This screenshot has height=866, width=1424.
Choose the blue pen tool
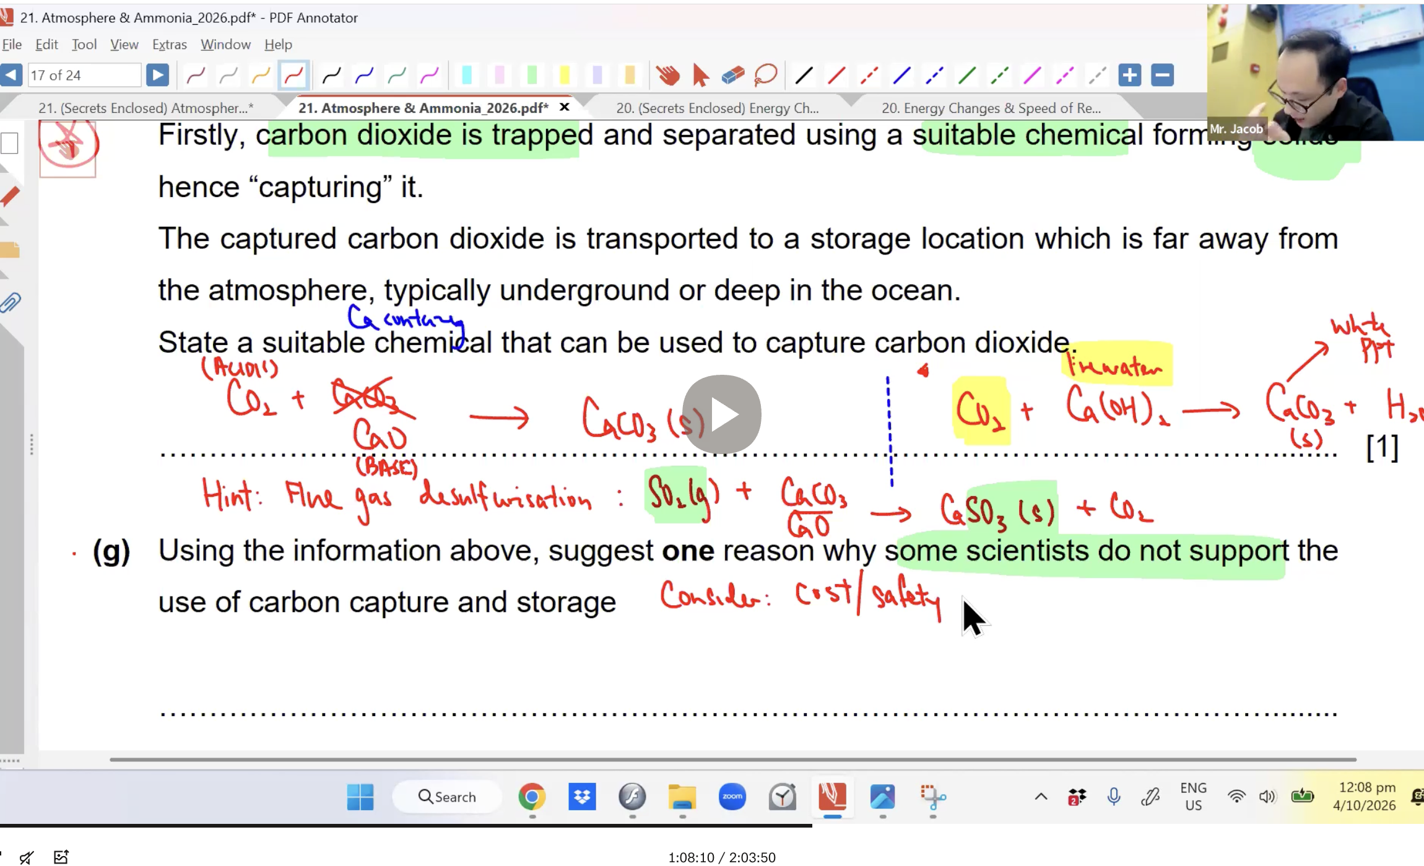[x=364, y=76]
